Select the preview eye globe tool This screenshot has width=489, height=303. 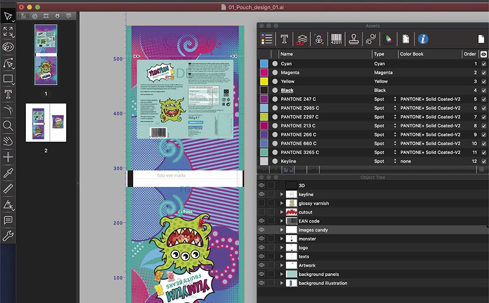8,47
